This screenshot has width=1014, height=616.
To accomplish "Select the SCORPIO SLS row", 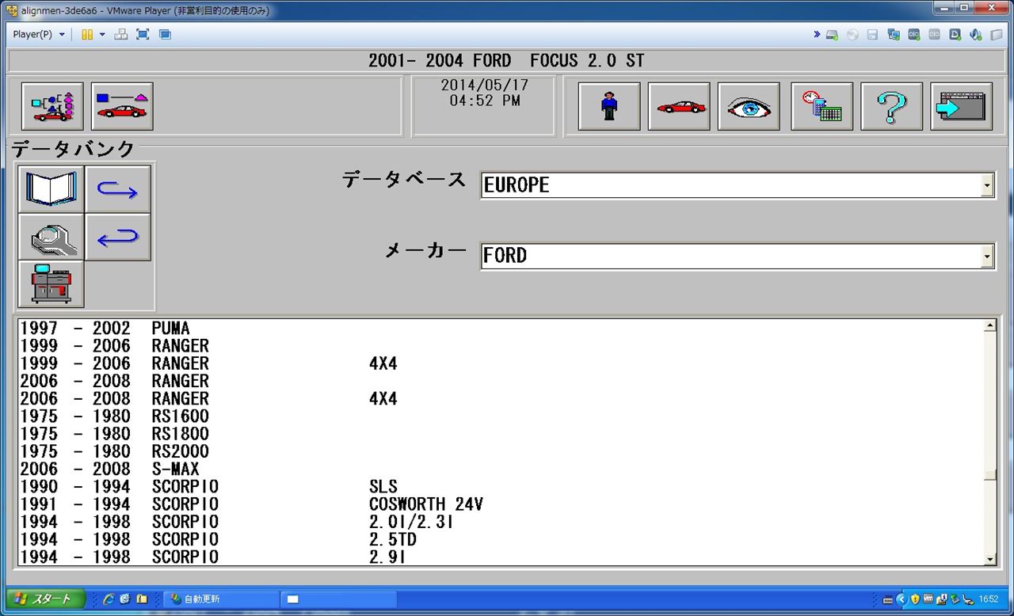I will click(x=500, y=487).
